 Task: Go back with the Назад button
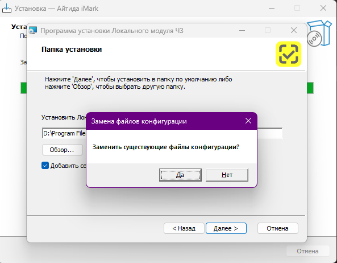(x=184, y=228)
